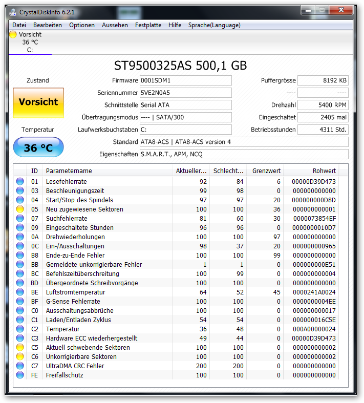Click the Eigenschaften field S.M.A.R.T., APM, NCQ
364x403 pixels.
tap(244, 154)
